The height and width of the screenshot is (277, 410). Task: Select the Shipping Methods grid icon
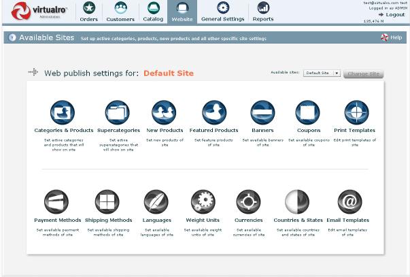[x=107, y=202]
